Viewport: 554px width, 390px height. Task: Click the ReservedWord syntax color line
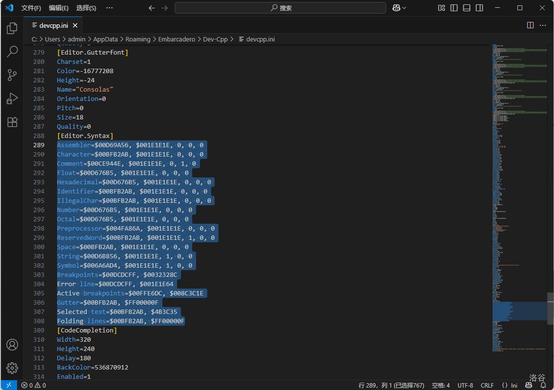136,238
